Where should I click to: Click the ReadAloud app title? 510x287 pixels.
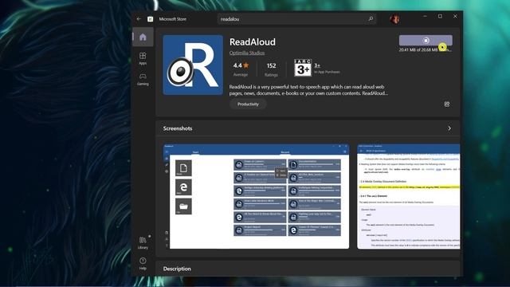[x=253, y=42]
